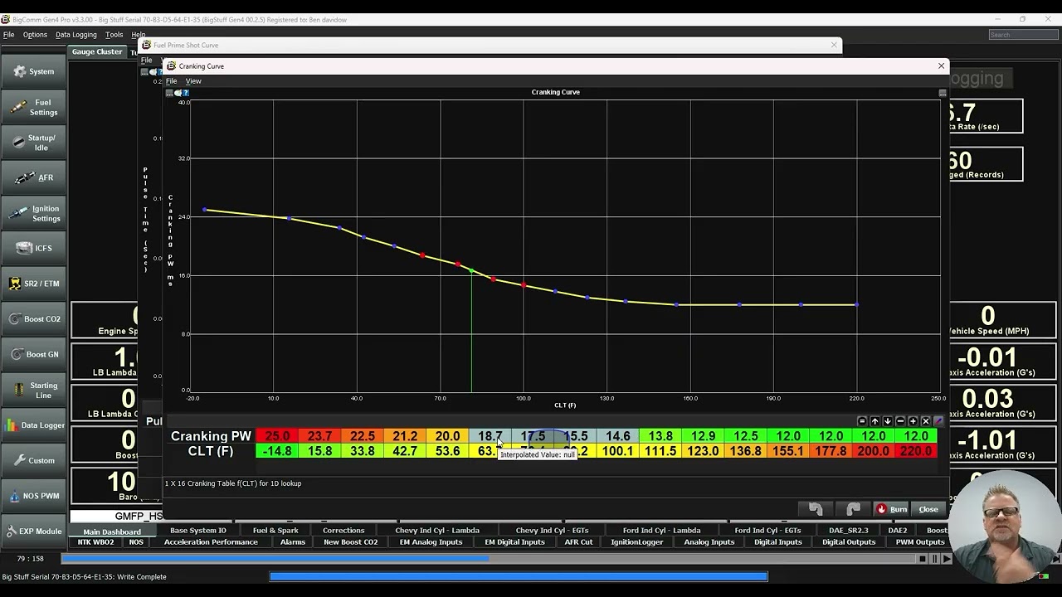
Task: Start log playback with the play button
Action: [x=947, y=559]
